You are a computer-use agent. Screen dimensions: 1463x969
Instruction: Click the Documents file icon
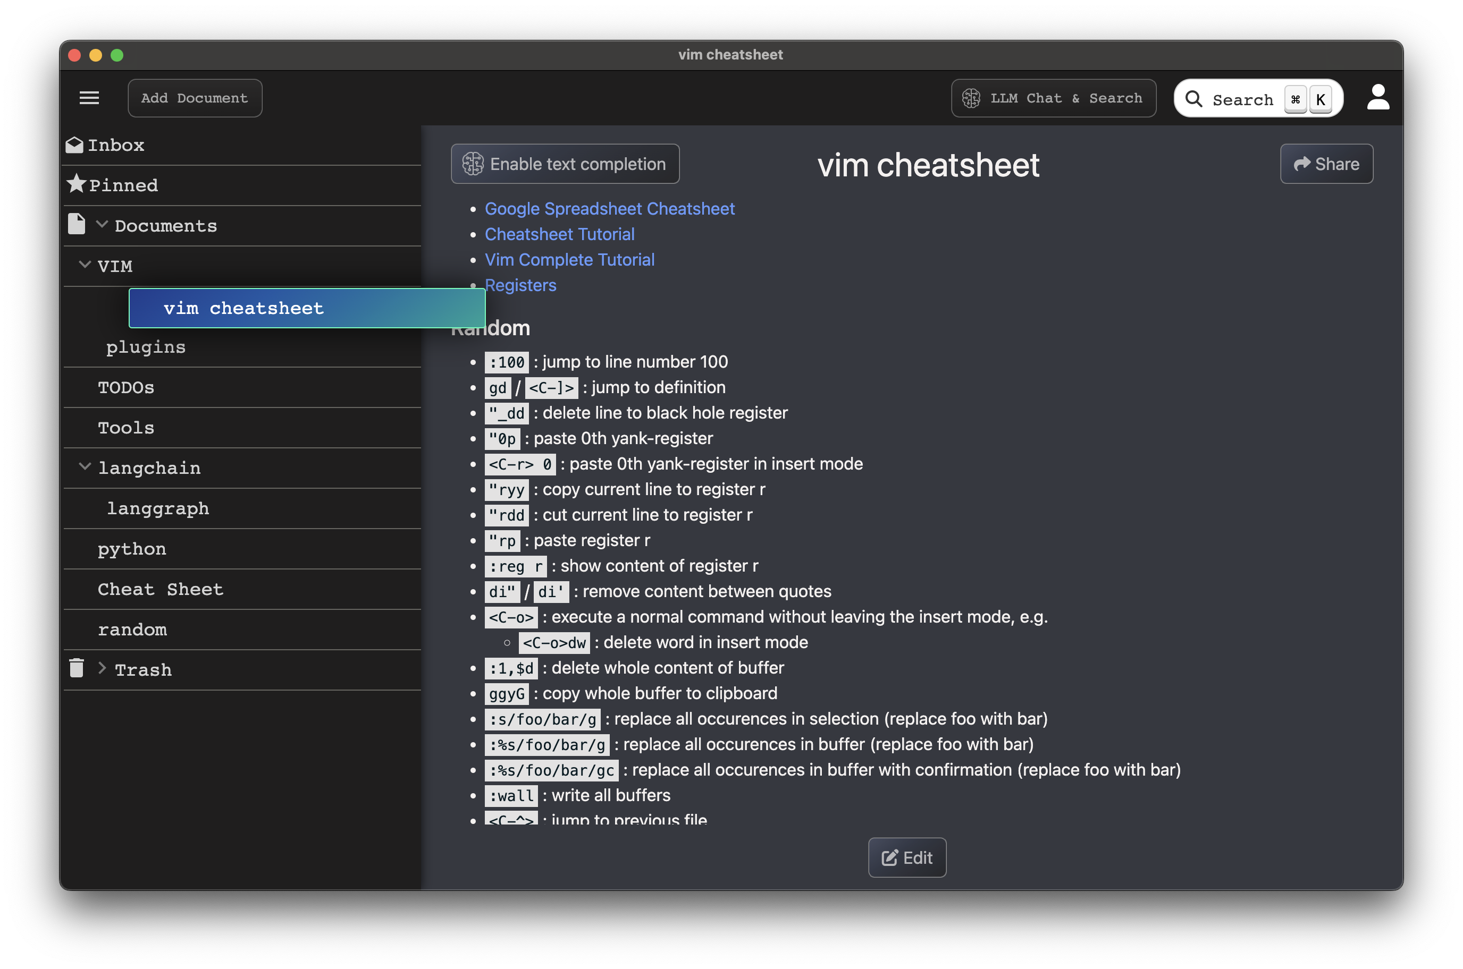(76, 224)
